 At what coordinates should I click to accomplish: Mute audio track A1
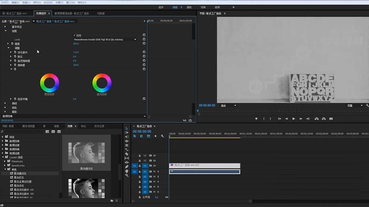point(155,172)
